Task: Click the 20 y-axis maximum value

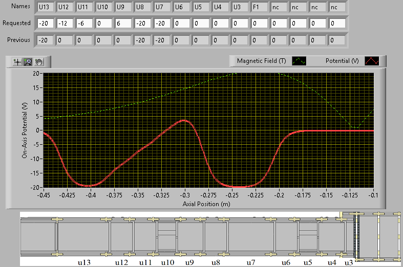Action: 36,74
